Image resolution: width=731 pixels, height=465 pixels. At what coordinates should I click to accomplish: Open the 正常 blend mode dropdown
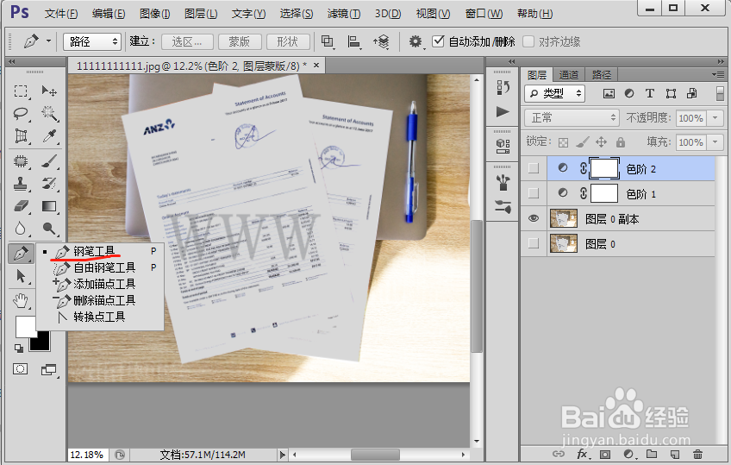tap(572, 118)
